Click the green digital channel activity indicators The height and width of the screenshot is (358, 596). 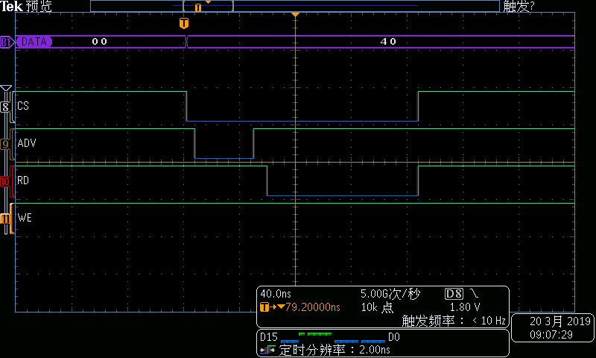click(x=315, y=334)
